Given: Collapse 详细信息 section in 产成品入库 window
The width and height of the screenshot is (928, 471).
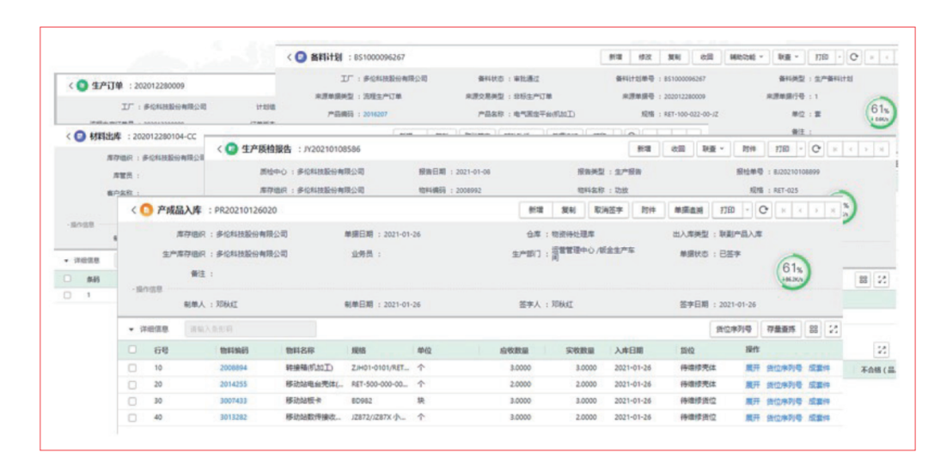Looking at the screenshot, I should coord(131,329).
